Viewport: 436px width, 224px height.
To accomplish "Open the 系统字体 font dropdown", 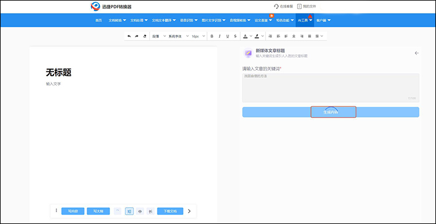I will pyautogui.click(x=178, y=36).
